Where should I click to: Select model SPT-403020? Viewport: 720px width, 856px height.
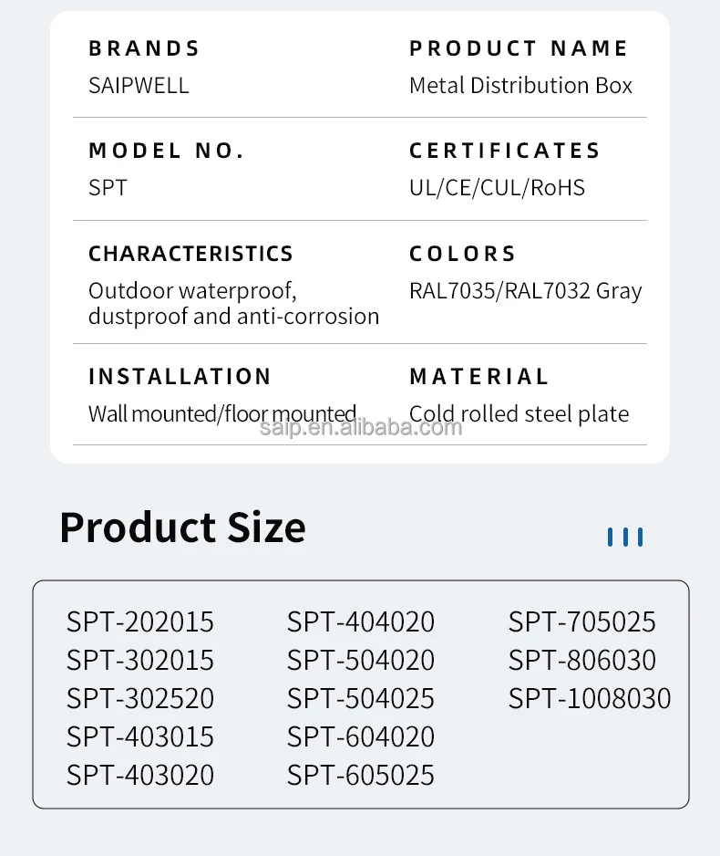140,776
